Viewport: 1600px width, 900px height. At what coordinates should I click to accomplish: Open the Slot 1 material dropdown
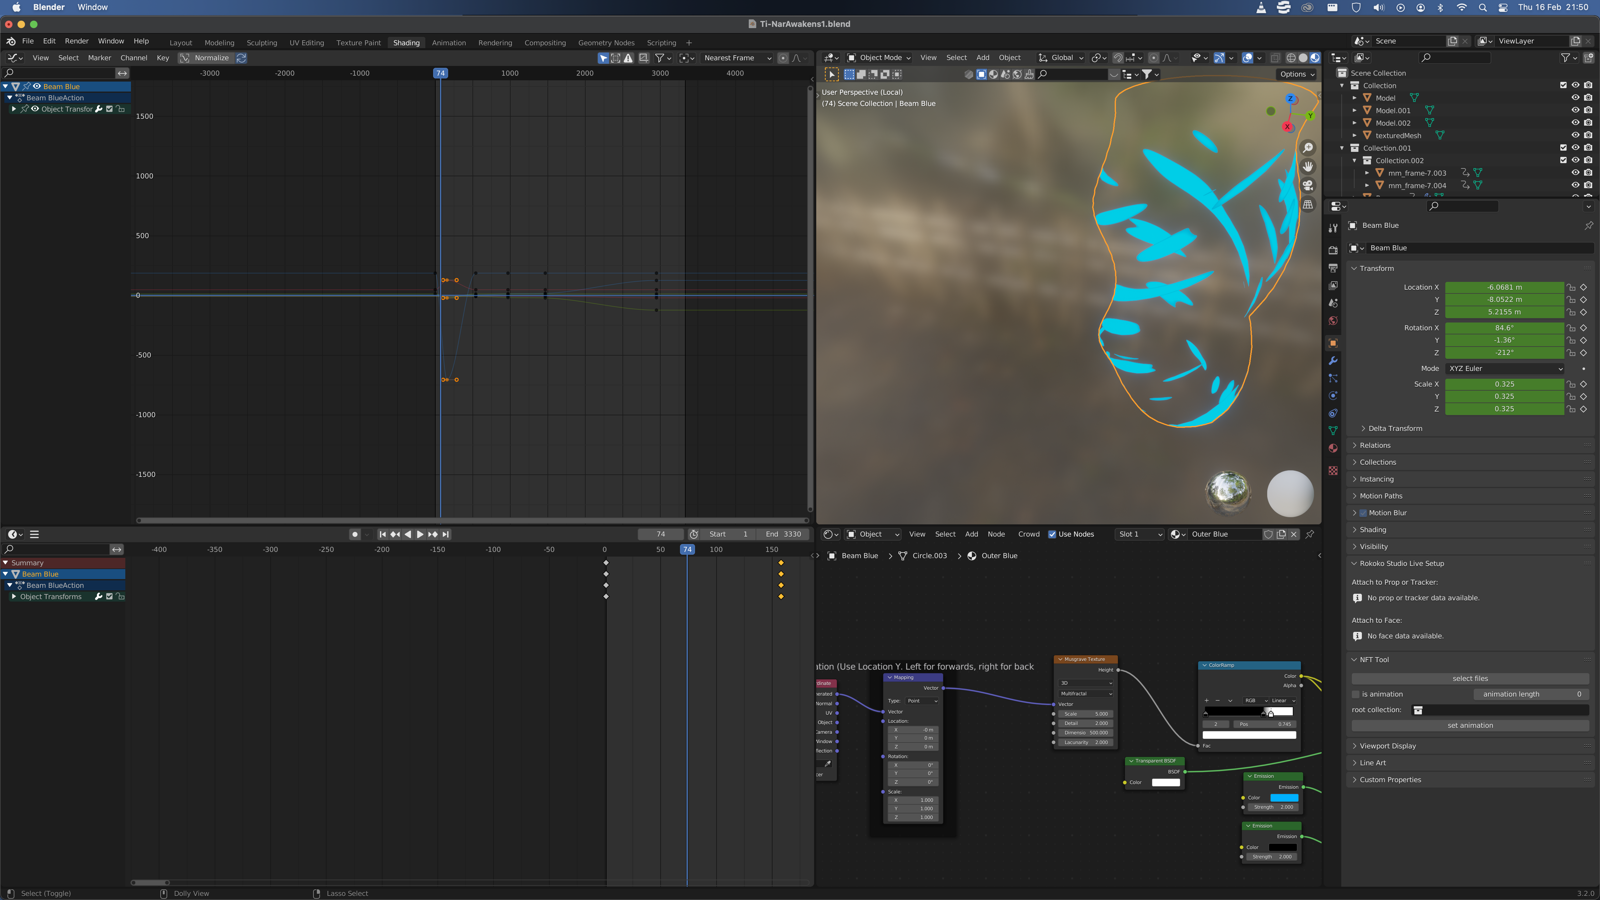pos(1139,534)
